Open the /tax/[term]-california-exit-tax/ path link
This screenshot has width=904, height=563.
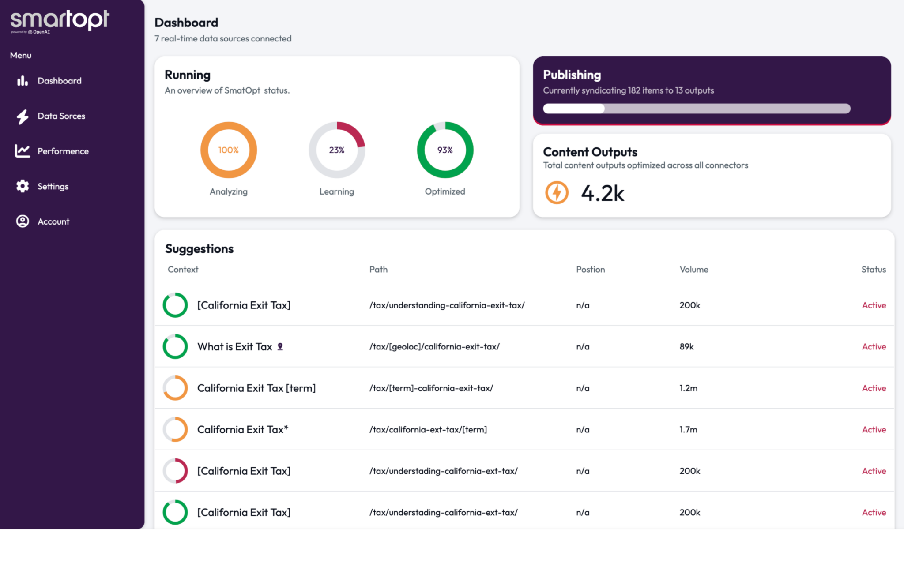431,388
